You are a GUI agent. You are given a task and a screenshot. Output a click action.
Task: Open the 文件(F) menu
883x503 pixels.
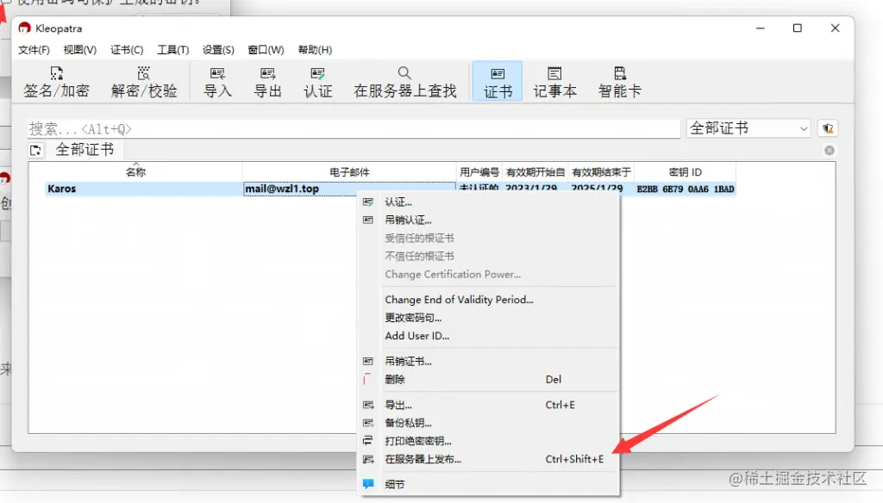click(34, 50)
